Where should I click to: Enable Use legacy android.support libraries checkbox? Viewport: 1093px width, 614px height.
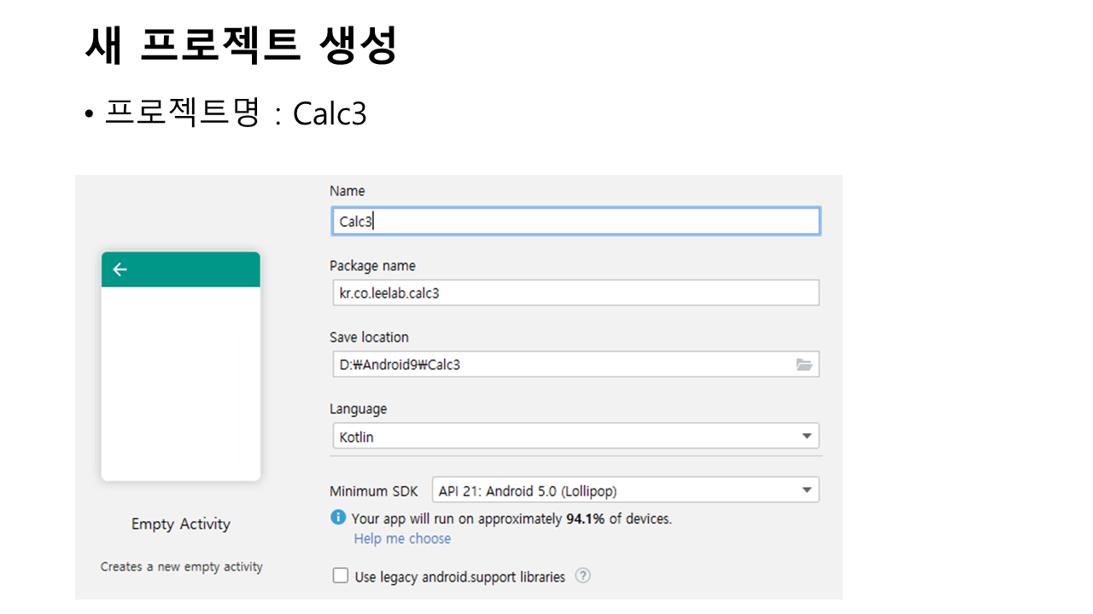click(341, 576)
